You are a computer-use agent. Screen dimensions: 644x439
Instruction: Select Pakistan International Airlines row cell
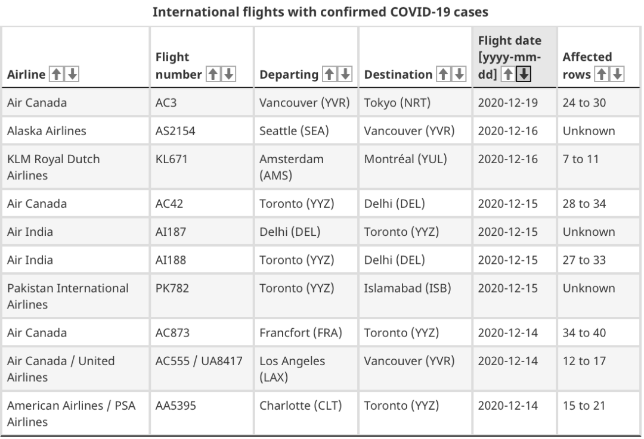pos(76,296)
